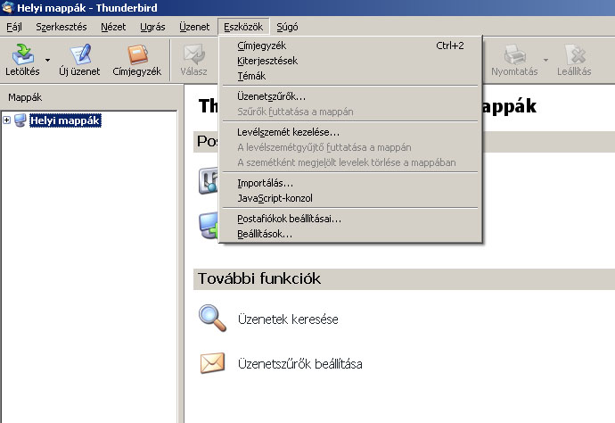Open Üzenetszűrők... from the menu
The image size is (615, 423).
[350, 96]
